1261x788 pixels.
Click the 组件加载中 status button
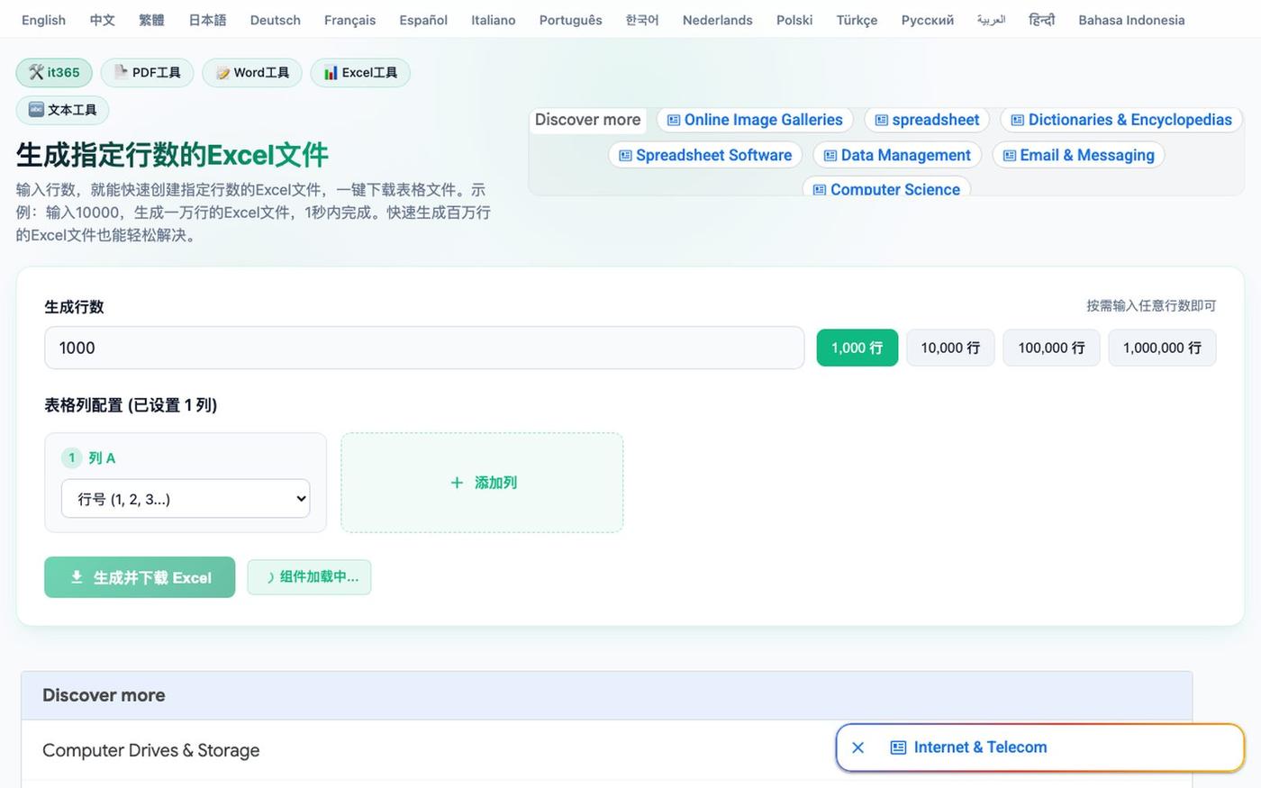click(309, 577)
